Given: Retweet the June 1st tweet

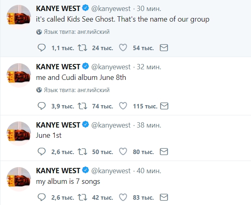Looking at the screenshot, I should (x=82, y=152).
